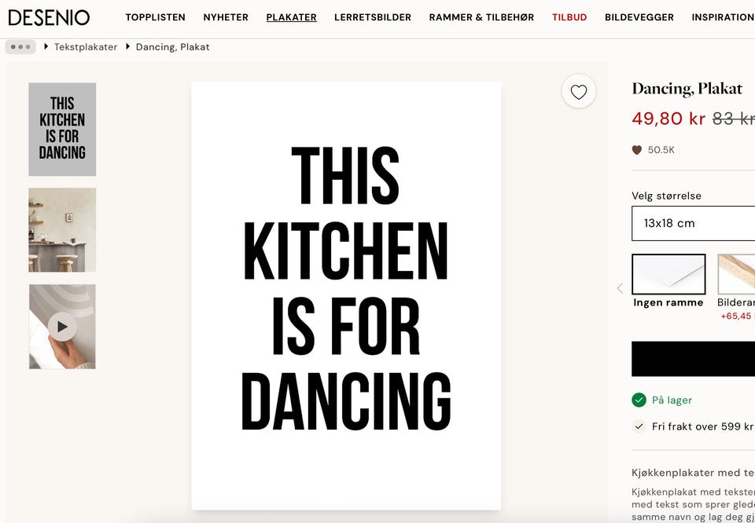Screen dimensions: 755x523
Task: Open the Rammer & Tilbehør menu
Action: tap(481, 17)
